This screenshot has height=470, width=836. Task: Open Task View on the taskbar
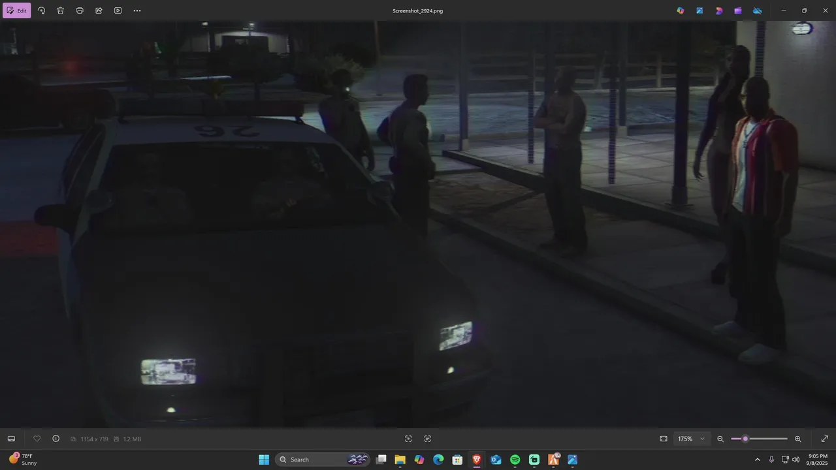point(381,460)
